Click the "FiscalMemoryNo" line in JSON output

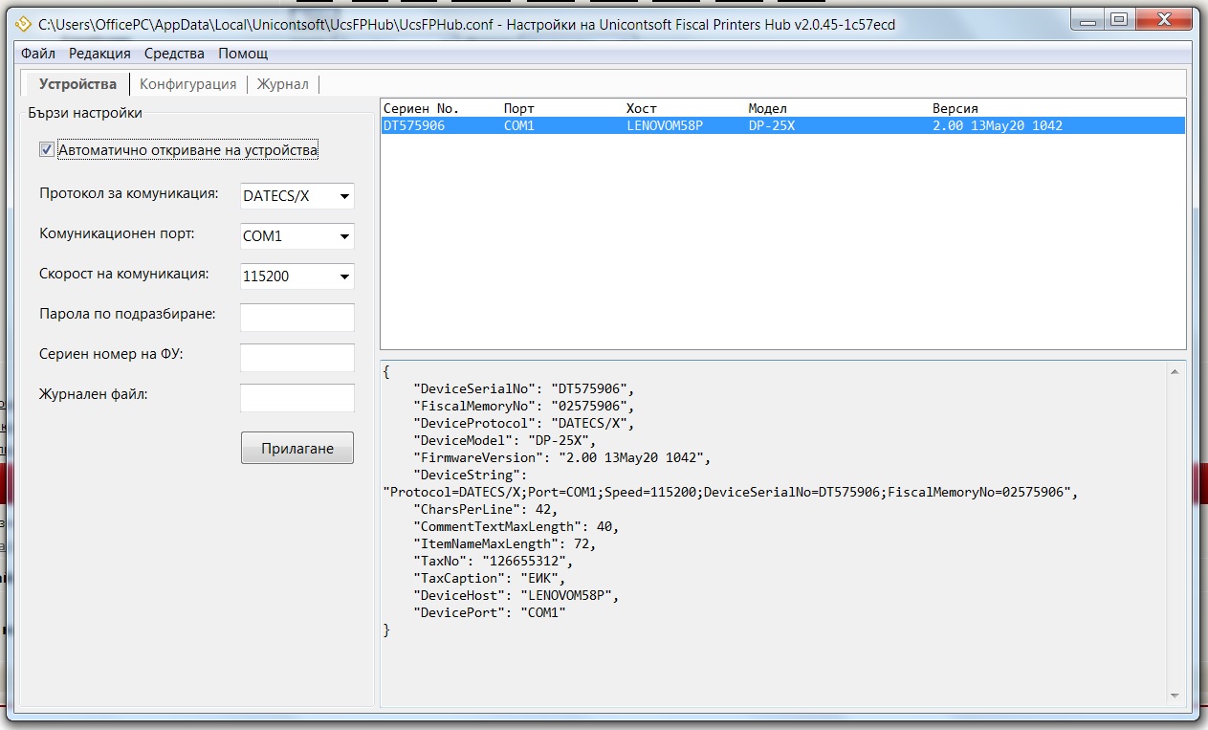524,406
